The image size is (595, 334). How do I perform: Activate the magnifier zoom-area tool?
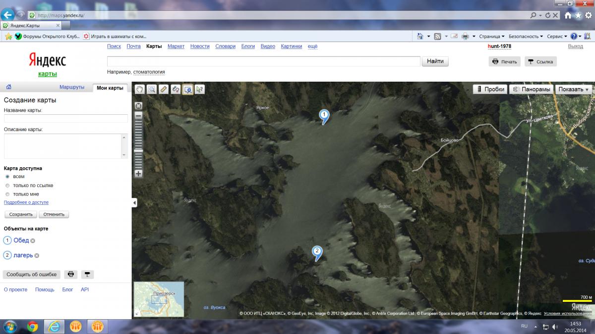152,90
